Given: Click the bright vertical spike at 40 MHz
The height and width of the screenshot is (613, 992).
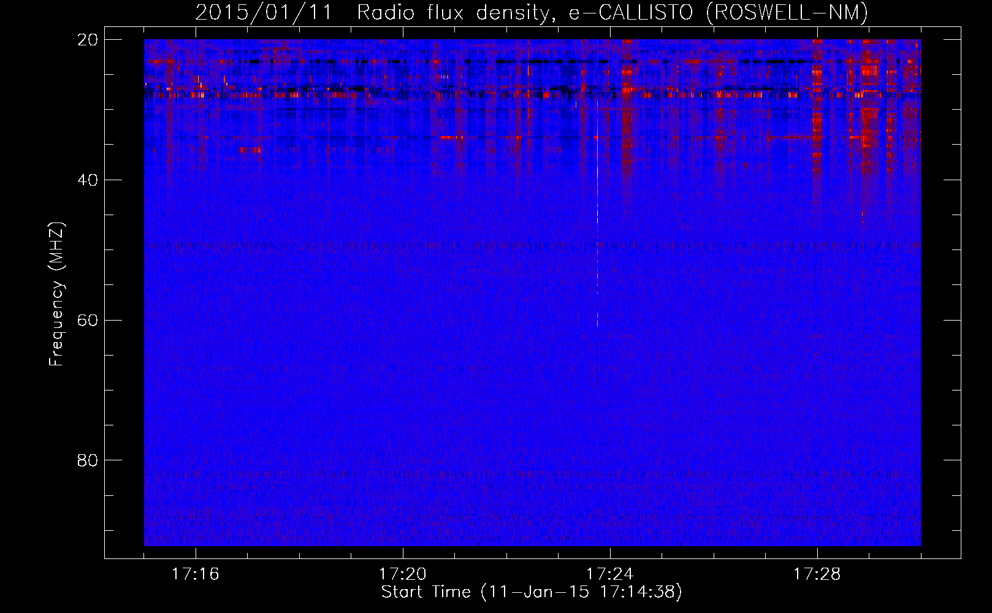Looking at the screenshot, I should click(x=597, y=180).
